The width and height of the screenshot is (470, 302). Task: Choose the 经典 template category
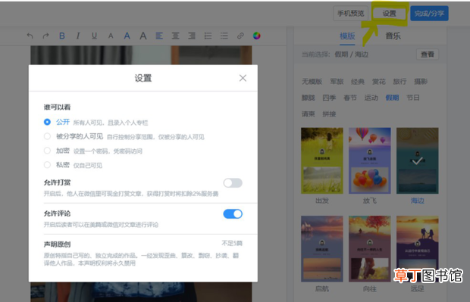tap(358, 82)
